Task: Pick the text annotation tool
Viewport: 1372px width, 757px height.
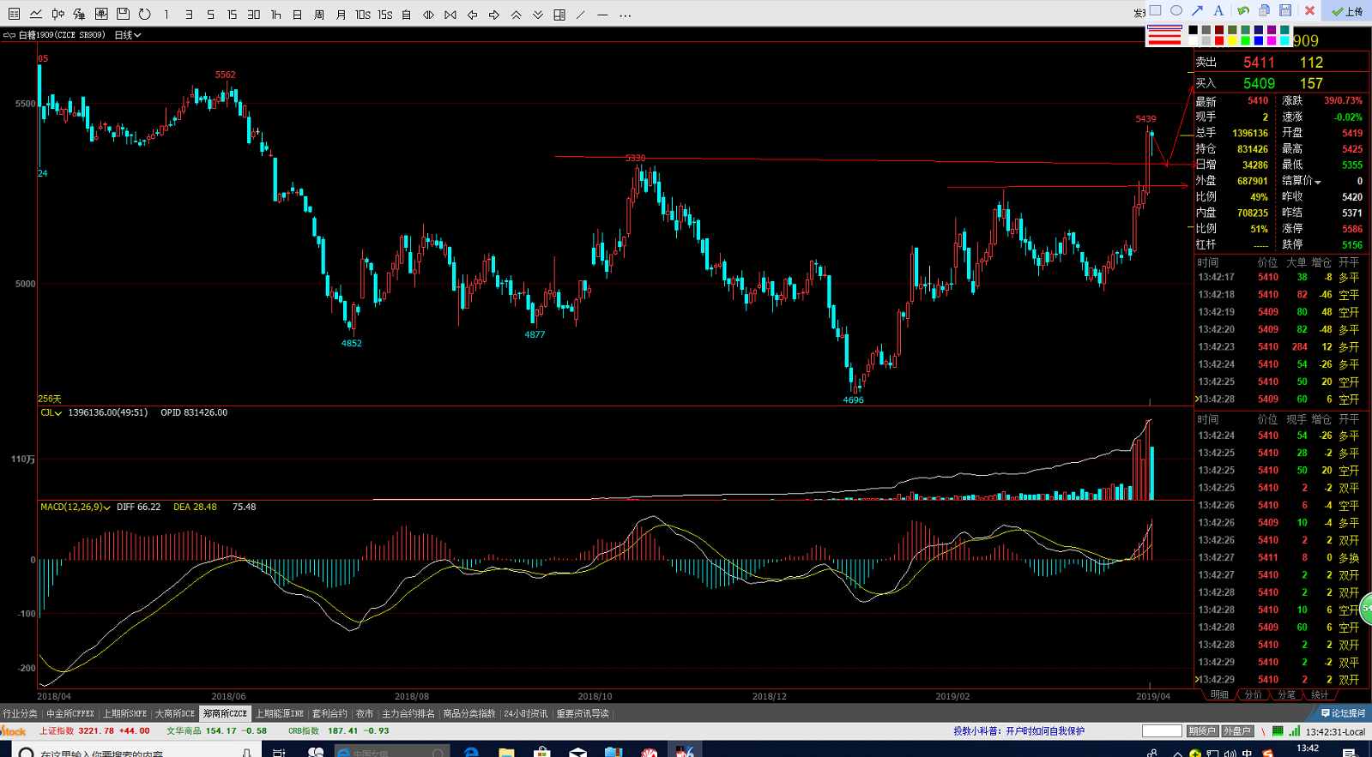Action: pyautogui.click(x=1218, y=11)
